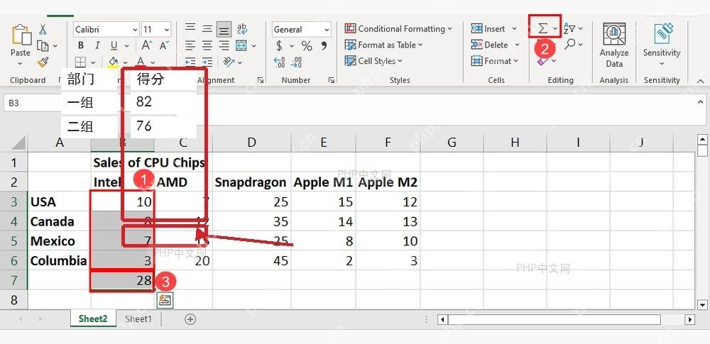Image resolution: width=710 pixels, height=344 pixels.
Task: Open Sort & Filter icon
Action: click(569, 29)
